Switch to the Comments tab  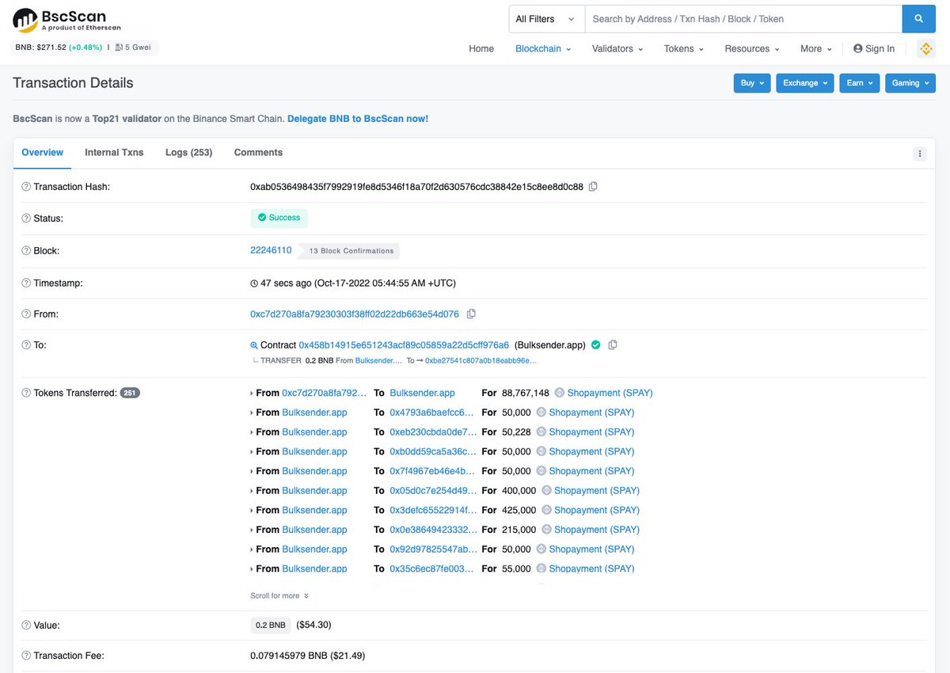coord(258,153)
